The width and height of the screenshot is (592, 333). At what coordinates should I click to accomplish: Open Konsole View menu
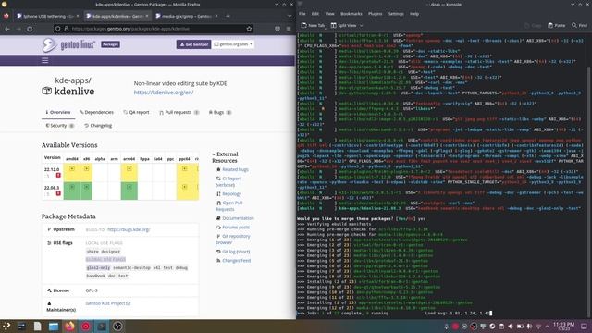329,14
